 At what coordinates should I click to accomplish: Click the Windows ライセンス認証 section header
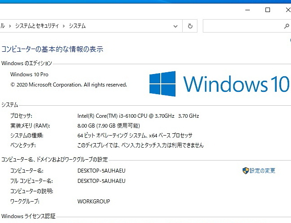tap(28, 216)
